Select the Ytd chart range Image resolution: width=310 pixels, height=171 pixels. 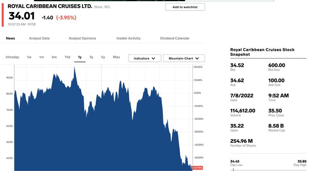click(x=67, y=57)
